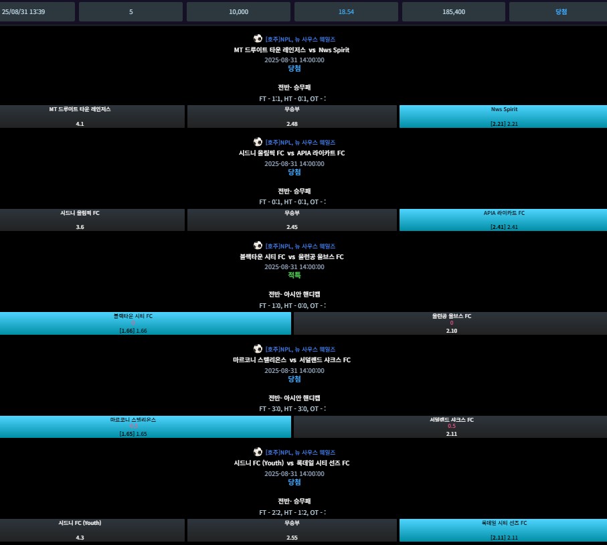Click the soccer ball icon for 시드니 FC (Youth) match

258,452
